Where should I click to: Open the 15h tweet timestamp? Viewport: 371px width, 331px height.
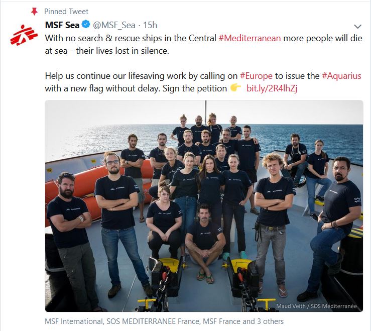pyautogui.click(x=150, y=25)
